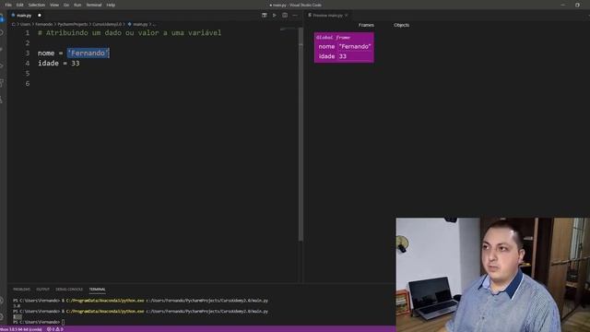
Task: Run Python file with the play icon
Action: point(275,16)
